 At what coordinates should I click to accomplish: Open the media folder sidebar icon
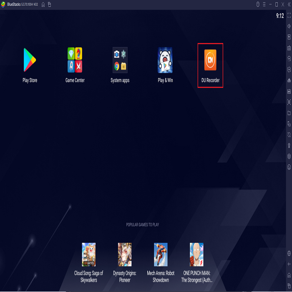coord(289,113)
